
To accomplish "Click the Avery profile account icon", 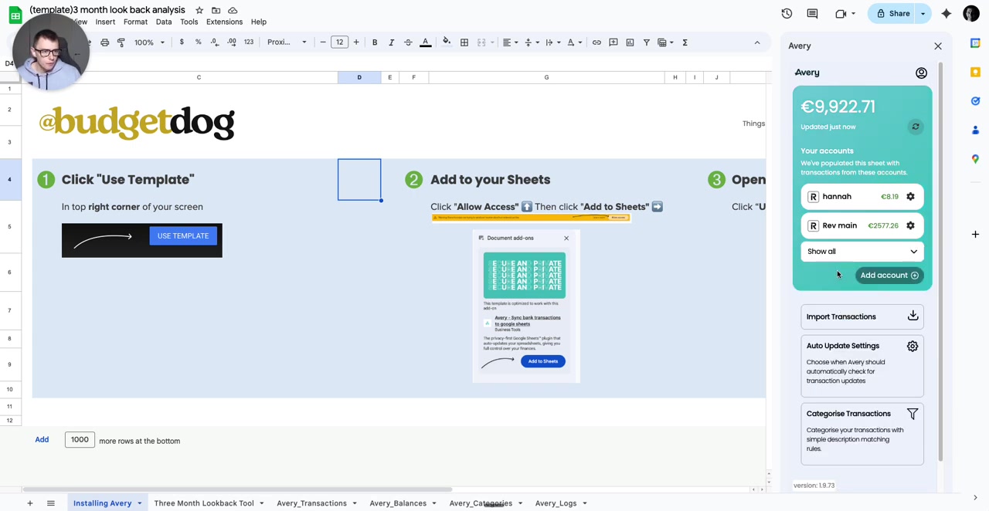I will coord(921,72).
